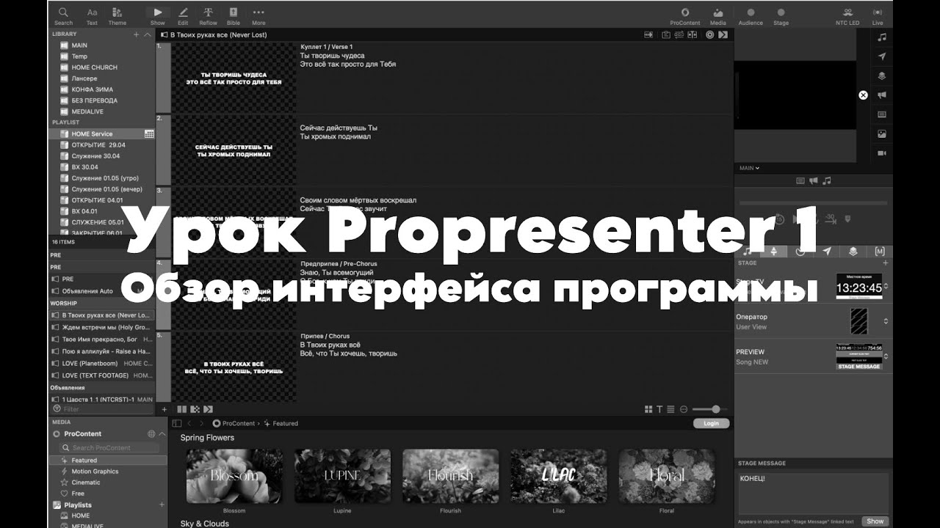Select LOVE (TEXT FOOTAGE) item
940x528 pixels.
pyautogui.click(x=102, y=375)
